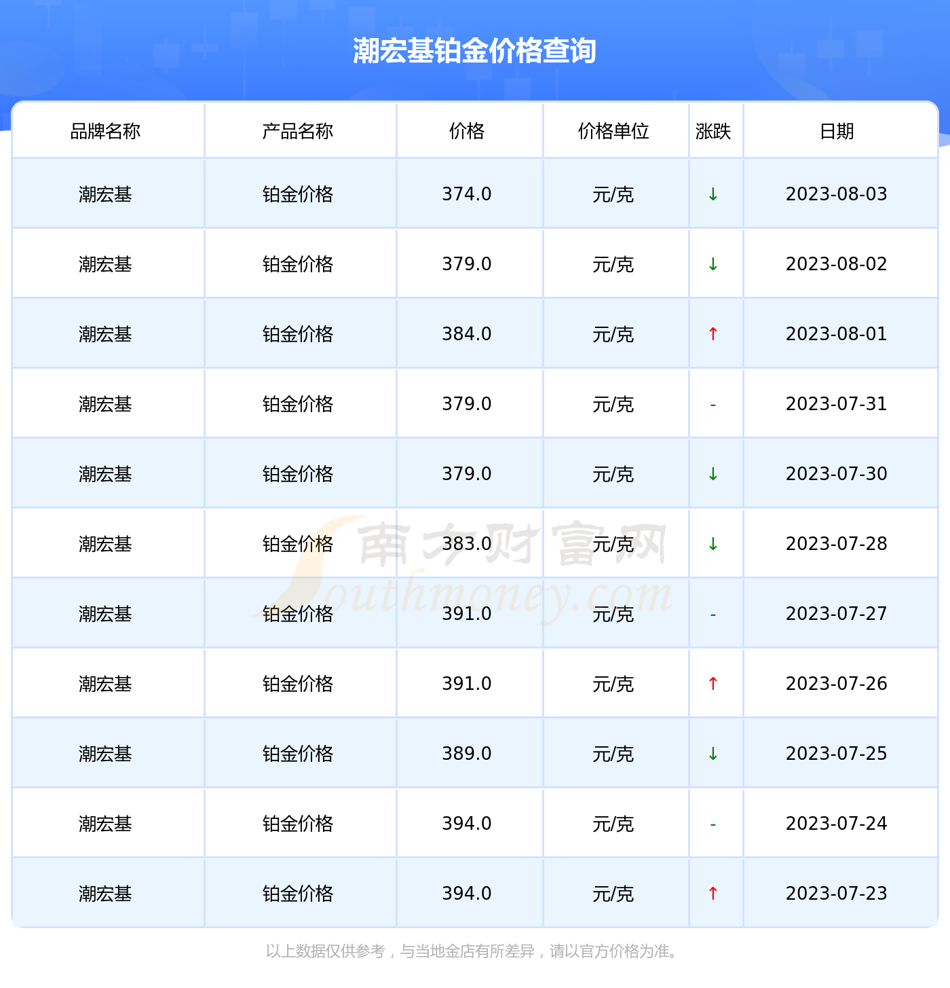Click 潮宏基 in the 2023-08-01 row
The width and height of the screenshot is (950, 988).
click(105, 335)
